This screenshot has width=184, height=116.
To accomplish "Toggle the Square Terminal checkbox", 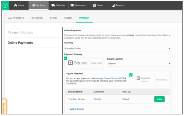I will tap(131, 75).
